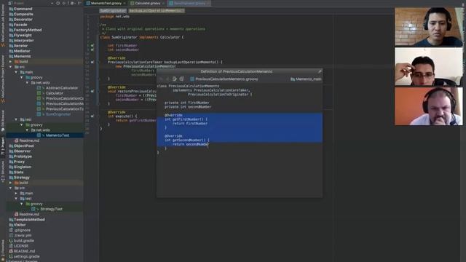Select the Singleton module in project tree
This screenshot has width=466, height=262.
[23, 167]
